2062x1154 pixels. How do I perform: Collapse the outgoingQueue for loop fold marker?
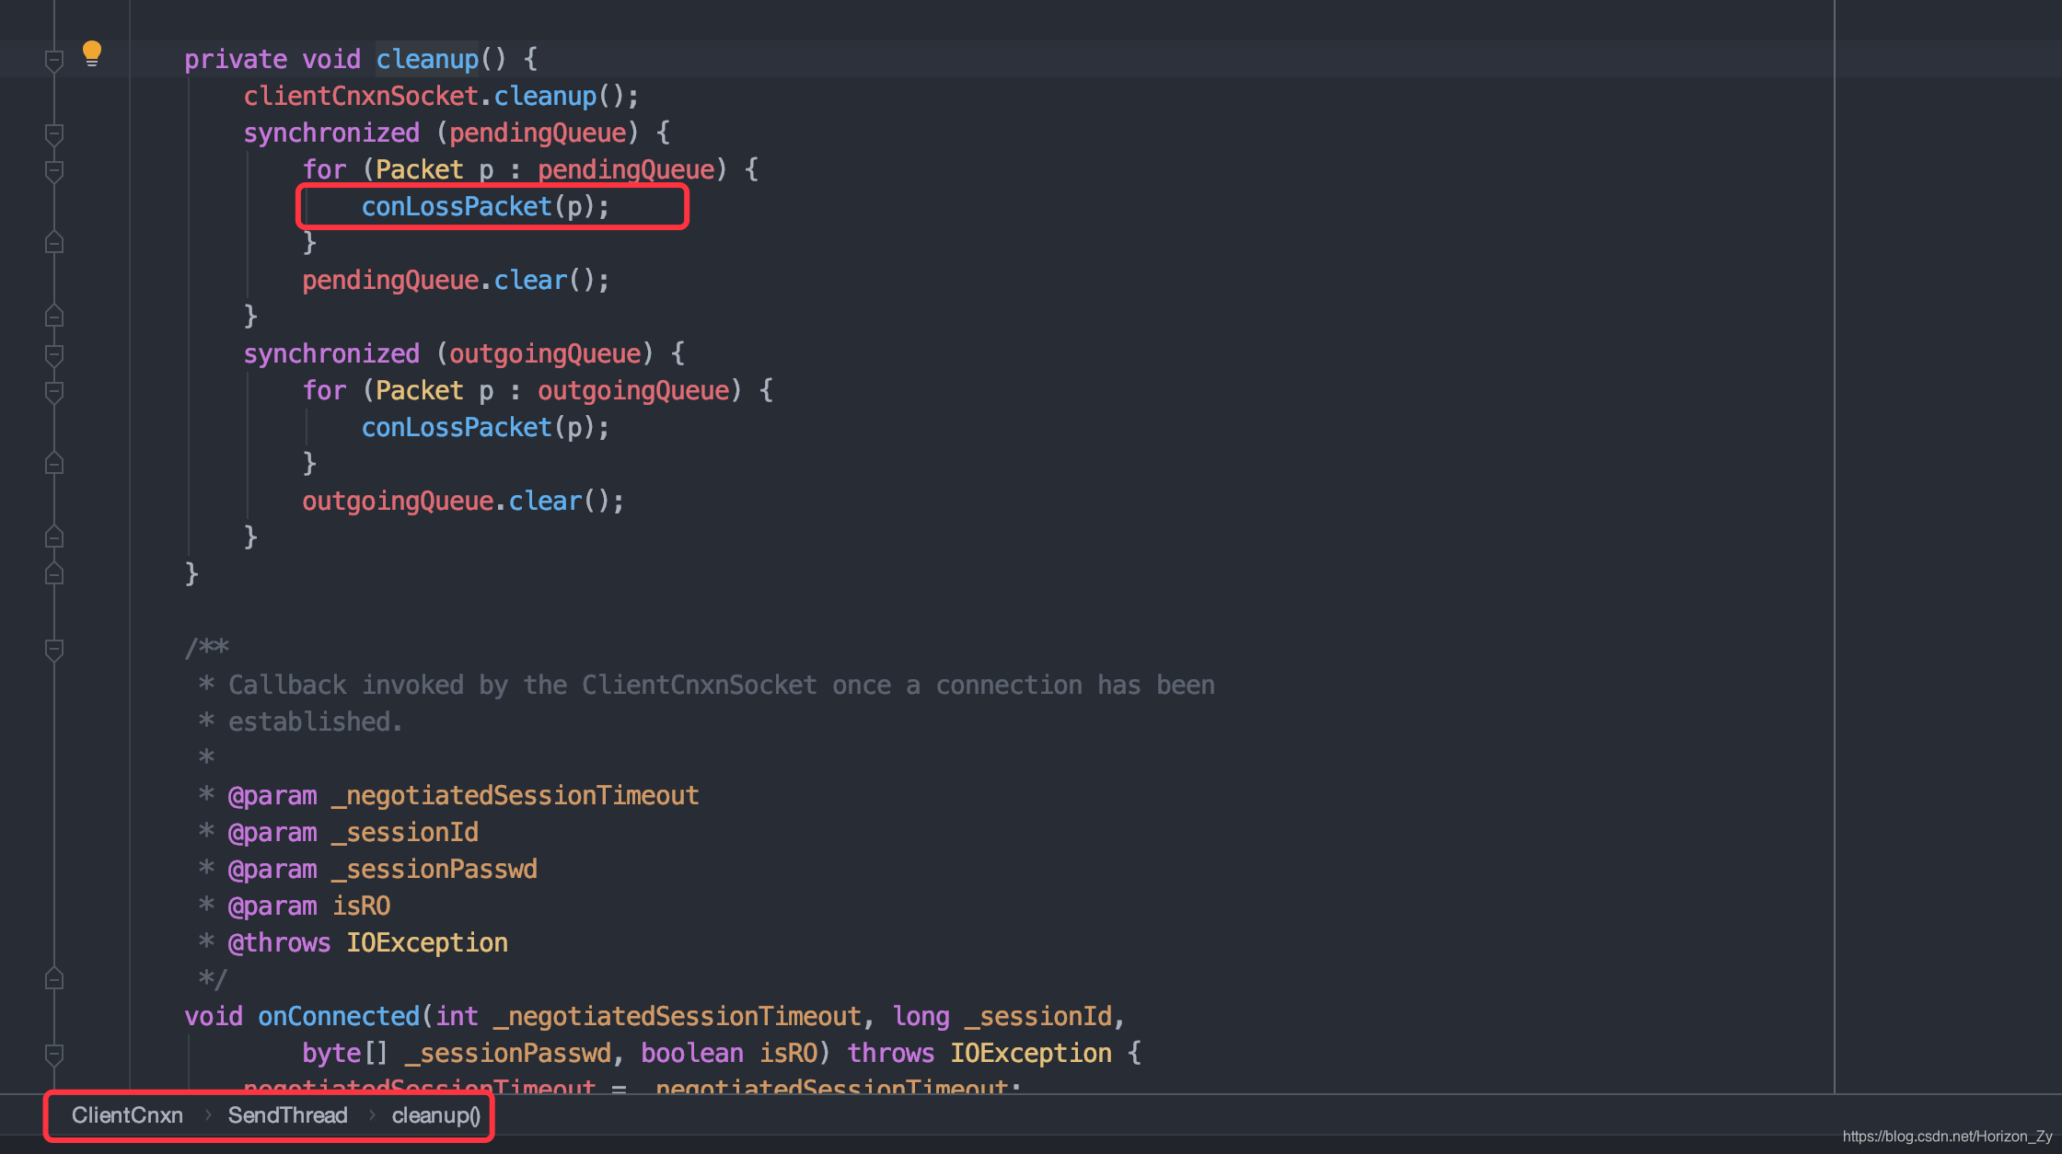click(53, 391)
